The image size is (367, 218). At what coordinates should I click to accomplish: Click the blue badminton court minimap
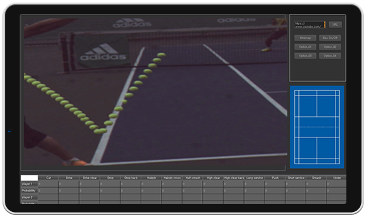(317, 127)
